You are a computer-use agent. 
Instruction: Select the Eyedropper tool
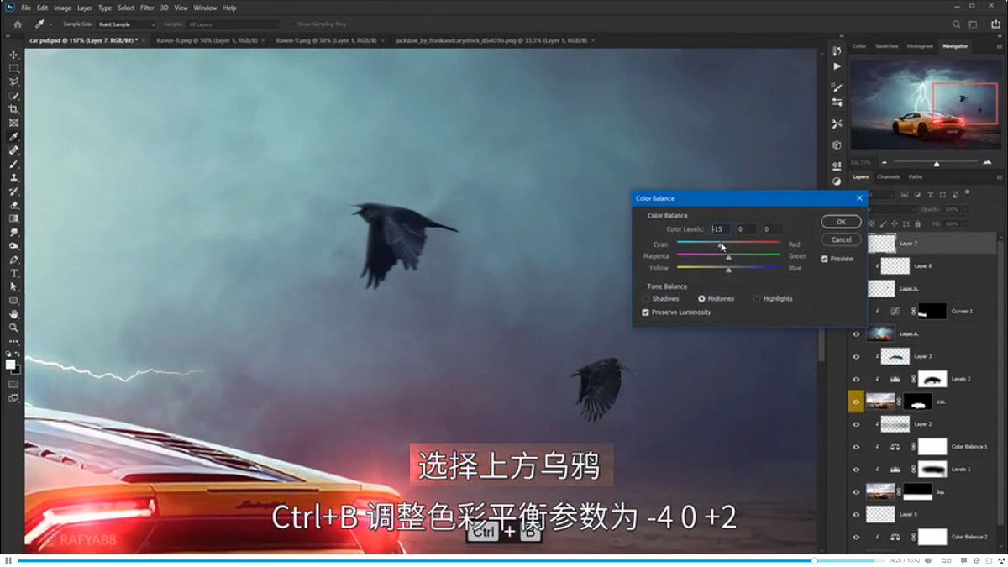tap(13, 136)
